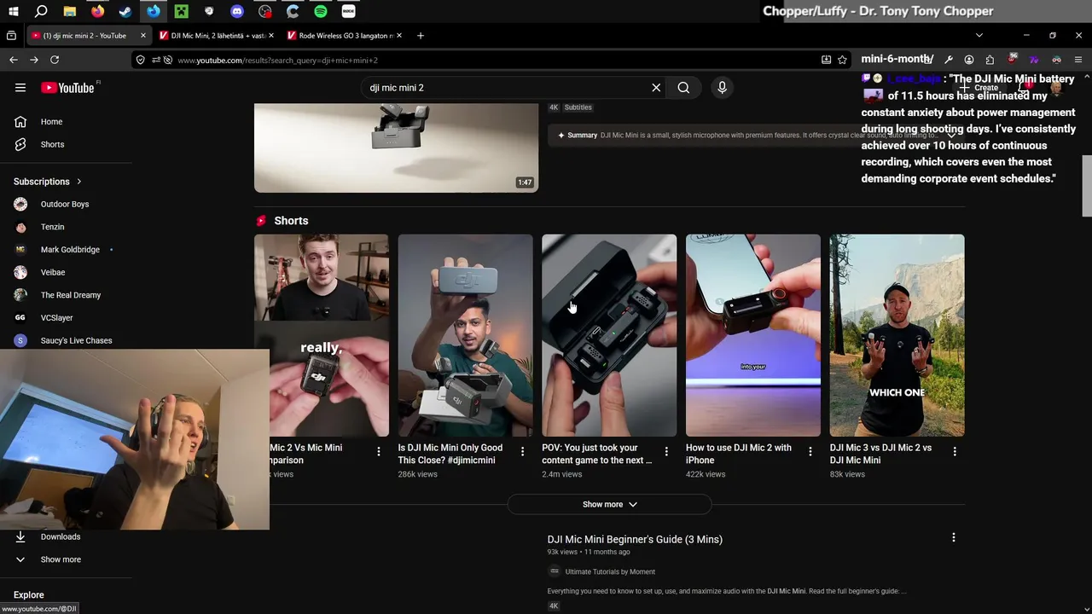Go forward in browser history

point(34,60)
